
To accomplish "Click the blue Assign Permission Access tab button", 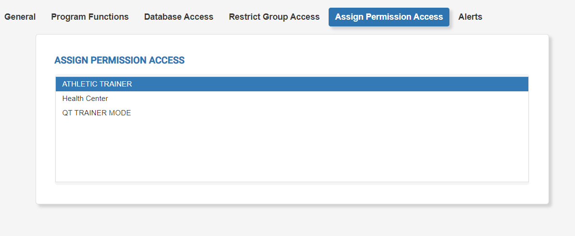I will click(x=389, y=17).
